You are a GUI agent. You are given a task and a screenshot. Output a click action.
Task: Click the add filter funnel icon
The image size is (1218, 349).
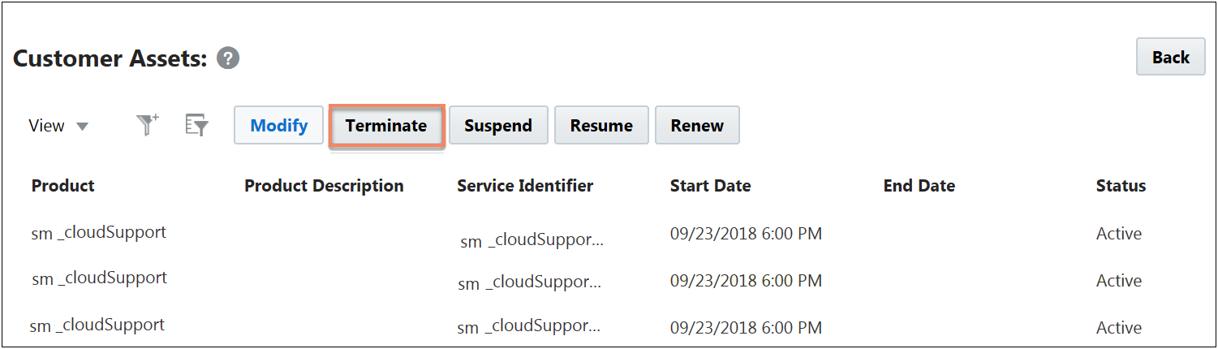[147, 125]
